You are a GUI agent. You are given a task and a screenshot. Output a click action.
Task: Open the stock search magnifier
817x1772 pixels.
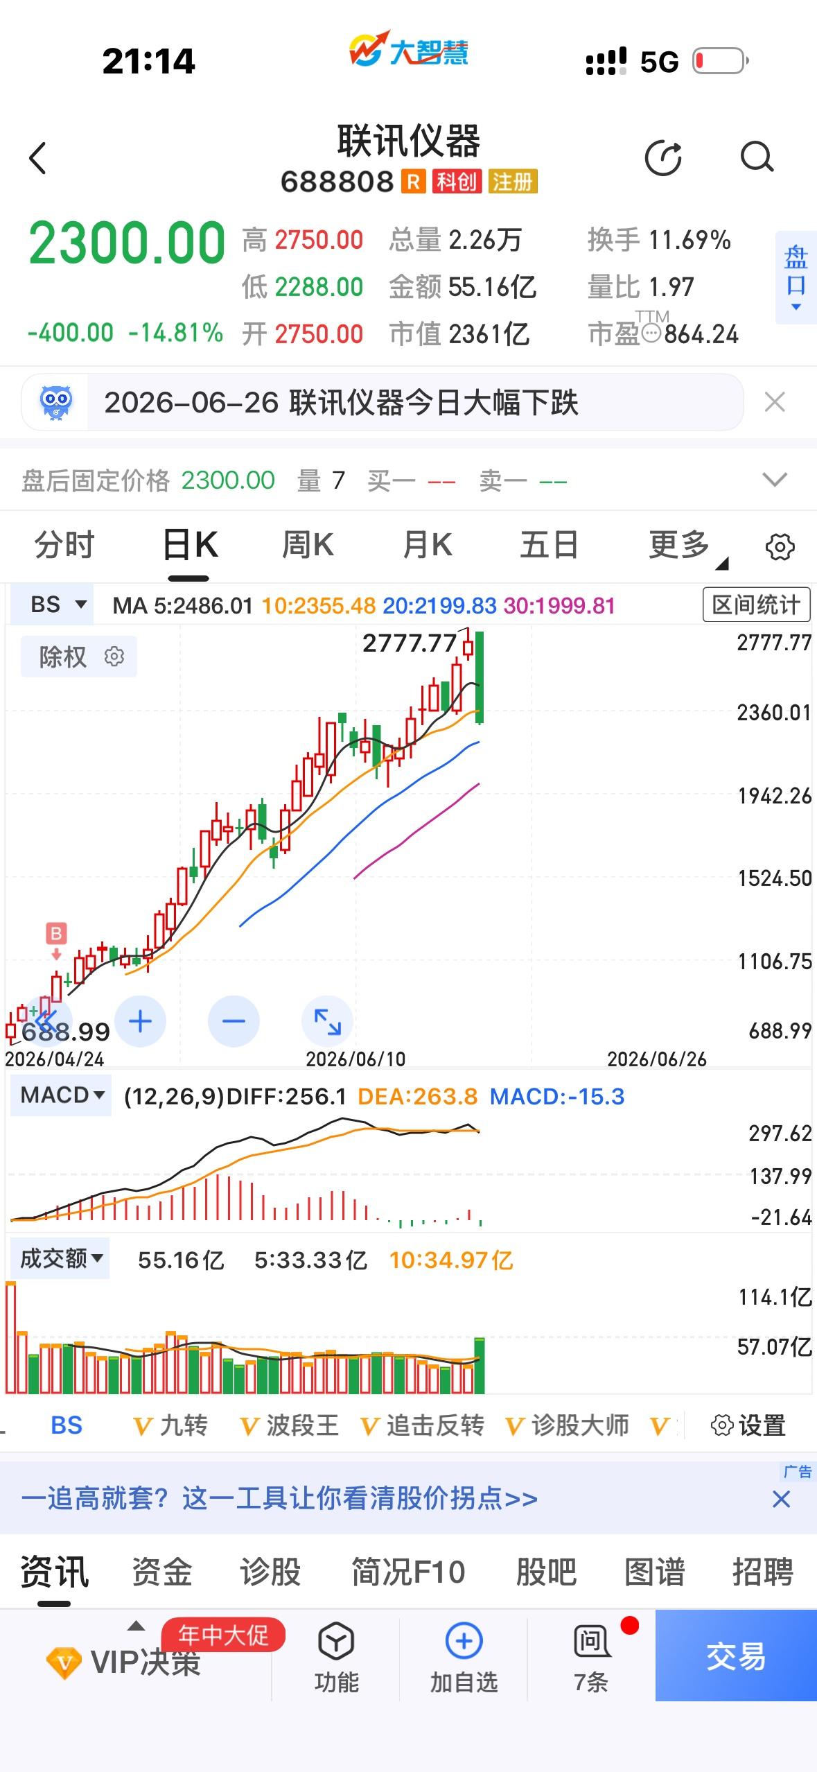757,157
